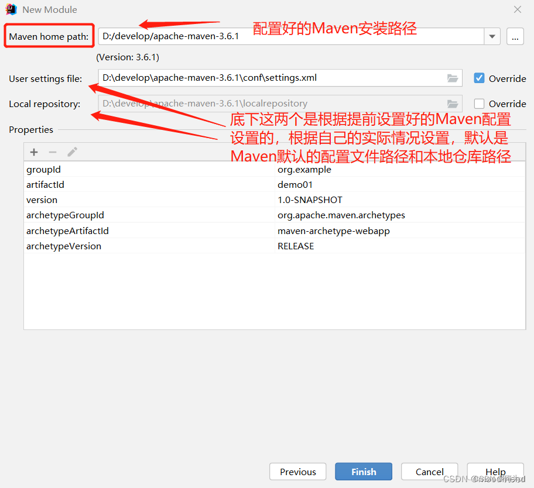Open folder browser for user settings file
The height and width of the screenshot is (488, 534).
pyautogui.click(x=453, y=77)
